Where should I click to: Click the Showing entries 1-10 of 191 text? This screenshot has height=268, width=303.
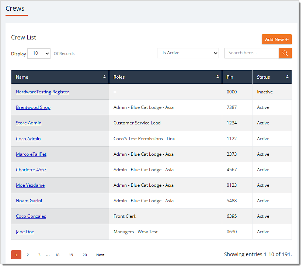click(258, 254)
